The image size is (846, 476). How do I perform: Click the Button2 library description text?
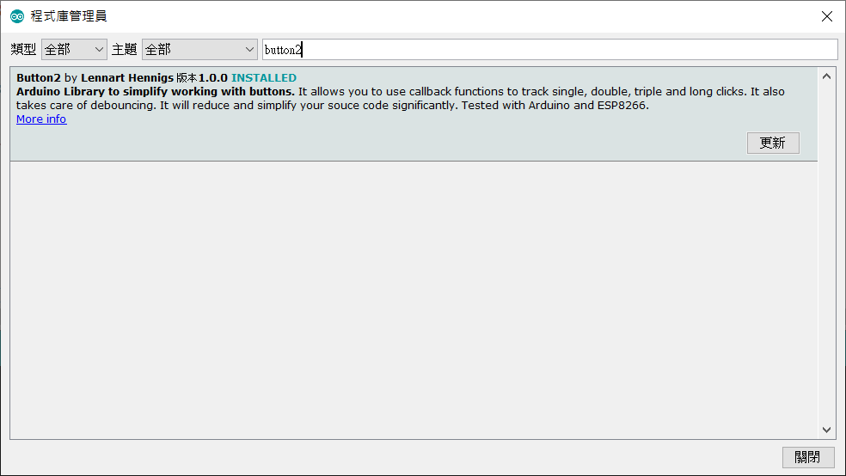[401, 98]
